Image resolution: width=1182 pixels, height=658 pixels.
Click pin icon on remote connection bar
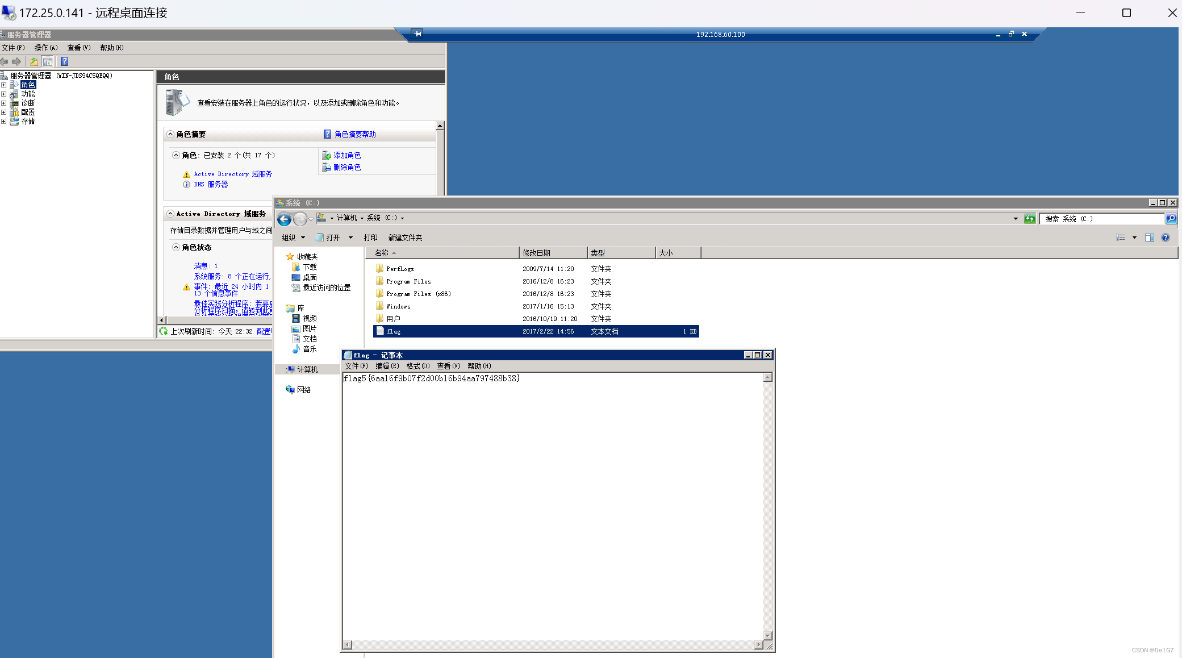click(417, 34)
